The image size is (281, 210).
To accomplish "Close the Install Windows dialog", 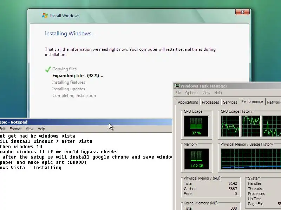I will point(242,12).
